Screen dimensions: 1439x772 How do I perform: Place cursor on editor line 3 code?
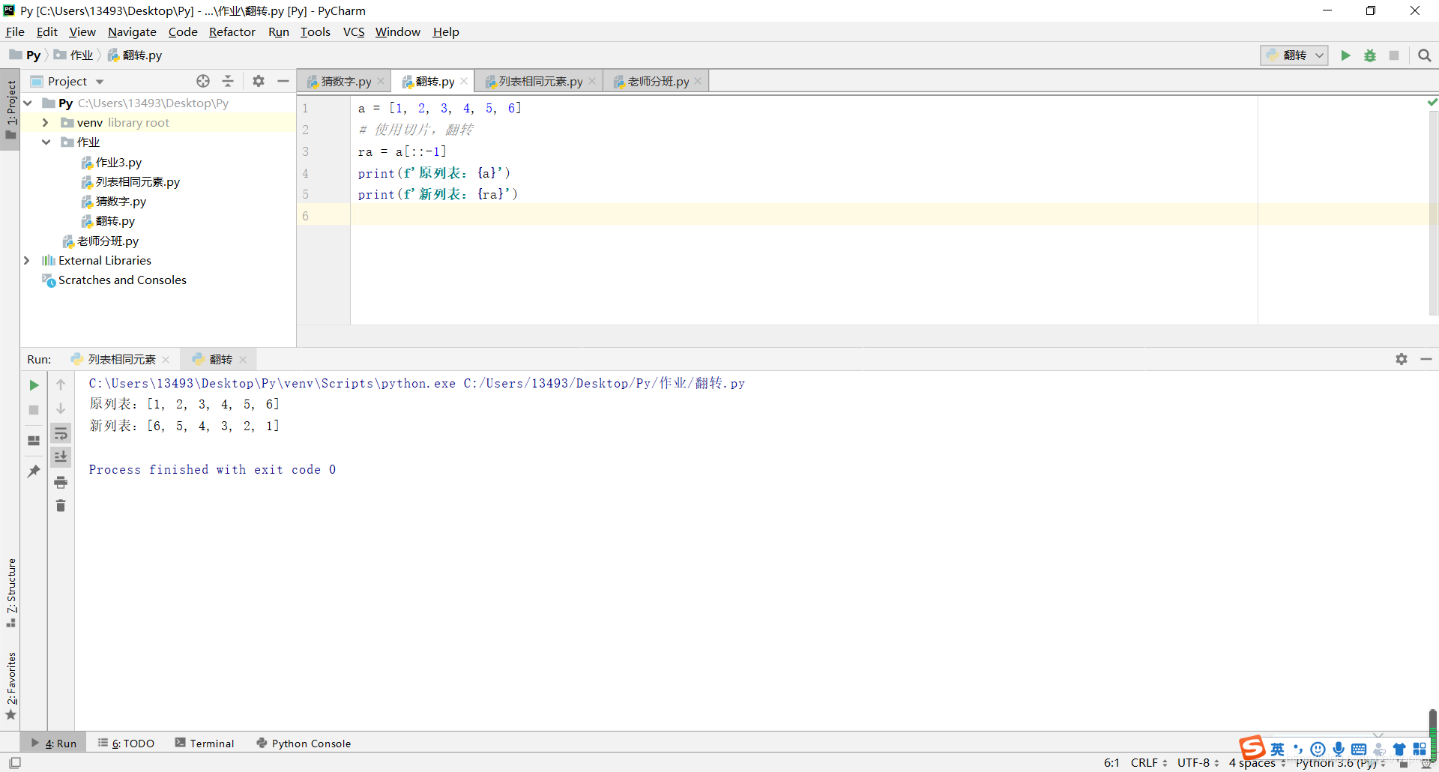click(402, 151)
